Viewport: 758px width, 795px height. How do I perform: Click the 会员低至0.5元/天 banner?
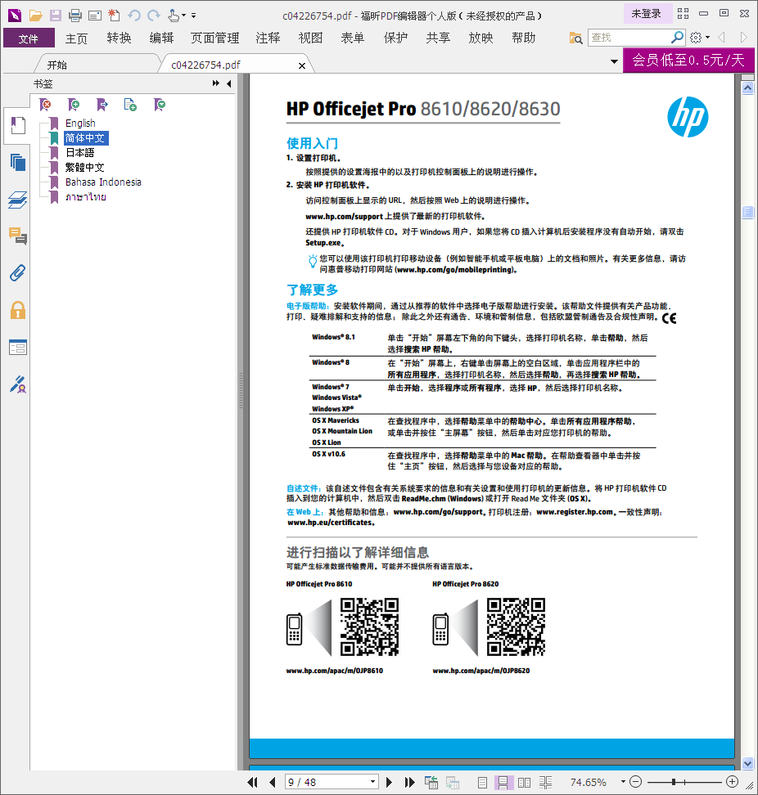[x=688, y=61]
